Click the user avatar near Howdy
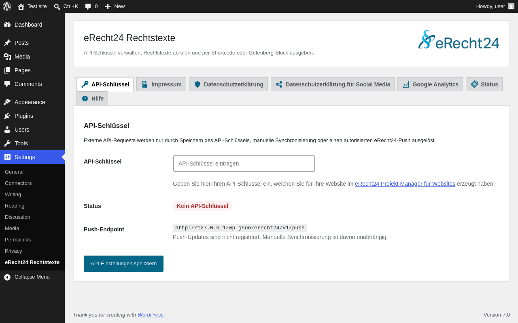The width and height of the screenshot is (518, 323). (511, 6)
